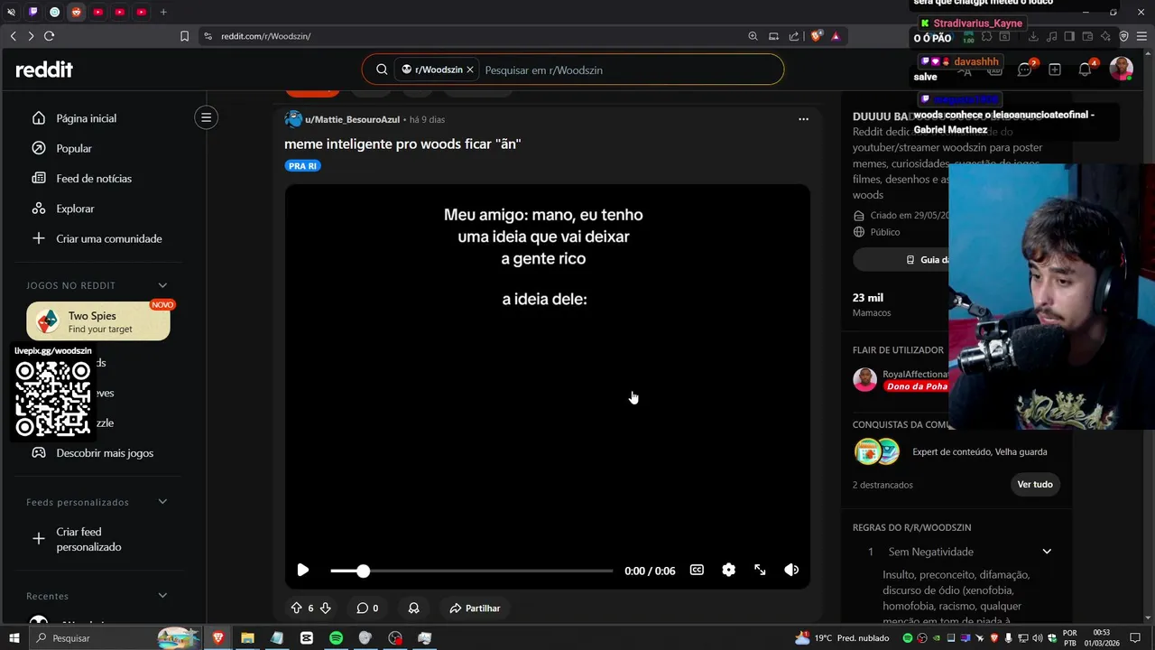
Task: Open File Explorer from the taskbar
Action: pos(247,638)
